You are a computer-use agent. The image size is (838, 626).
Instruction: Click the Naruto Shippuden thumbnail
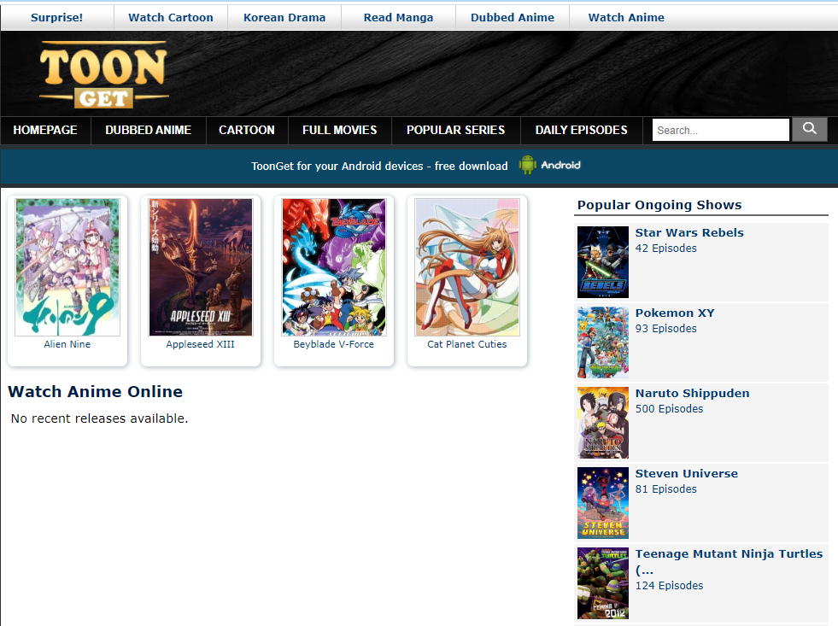pos(603,423)
